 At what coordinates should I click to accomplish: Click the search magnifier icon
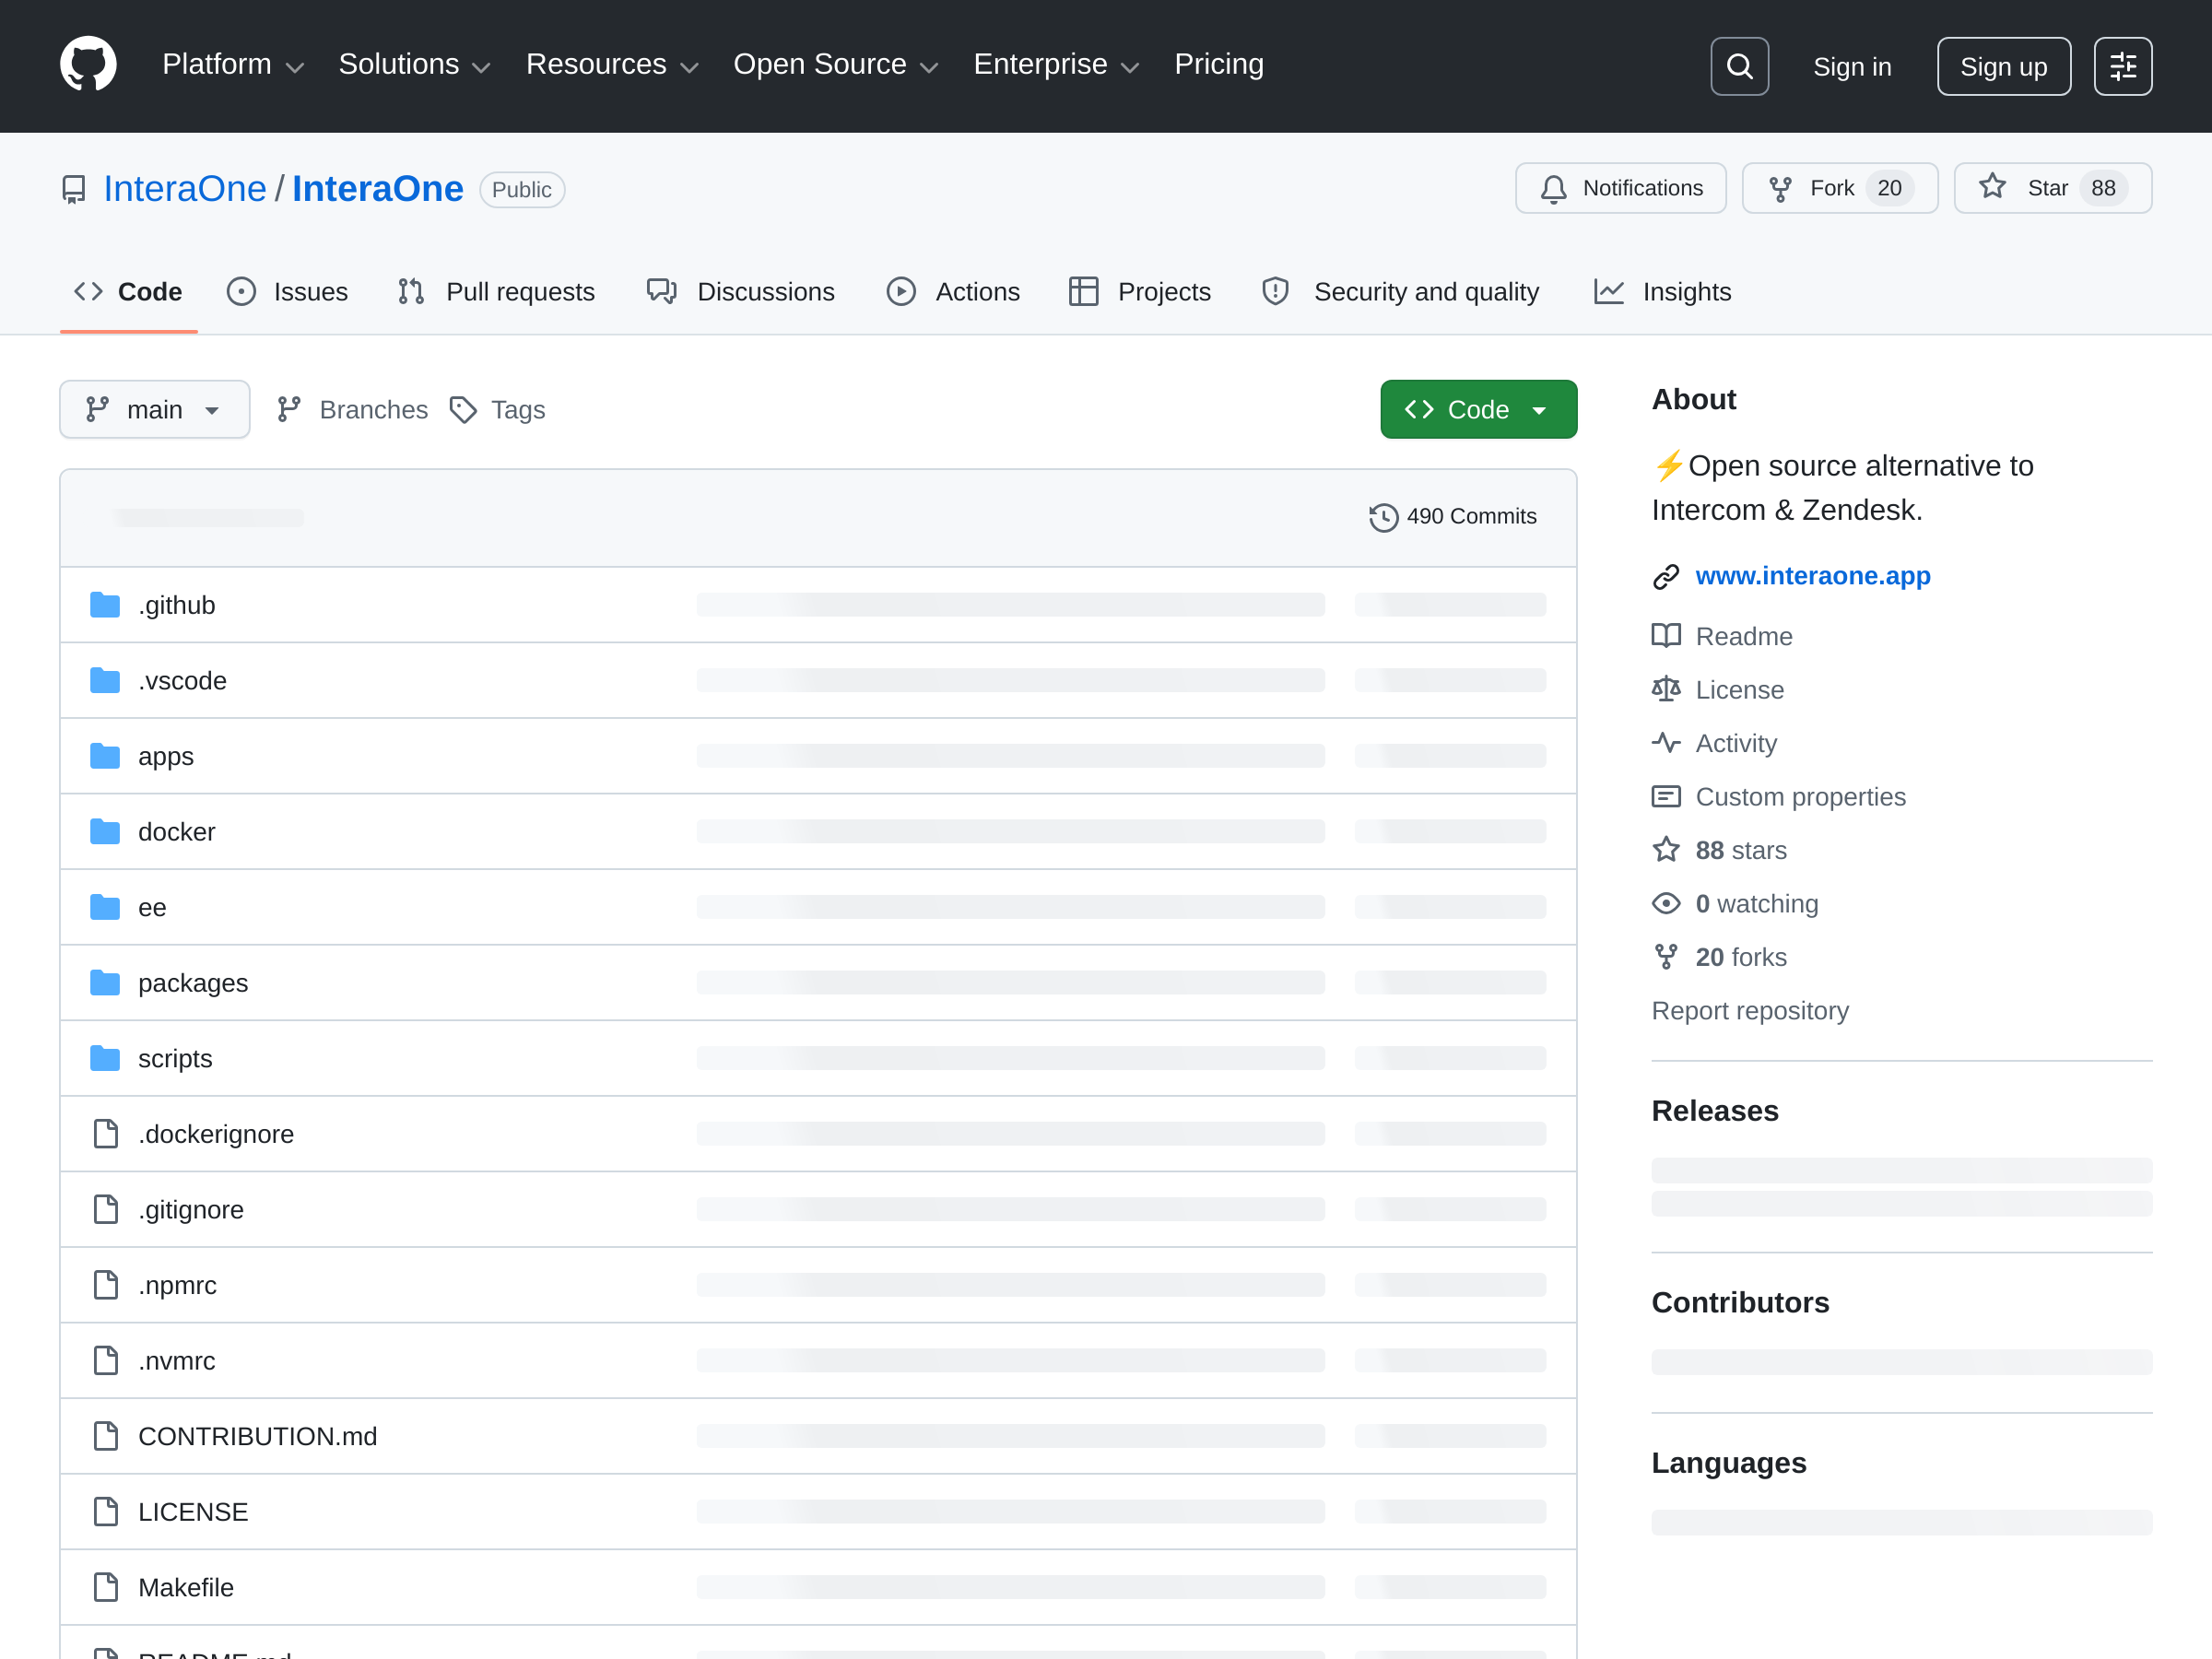(1739, 66)
